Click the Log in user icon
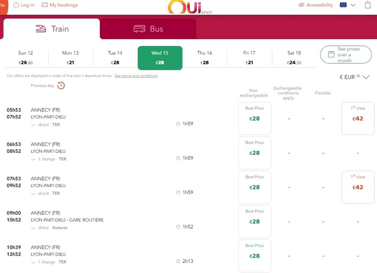The height and width of the screenshot is (273, 377). [x=16, y=5]
